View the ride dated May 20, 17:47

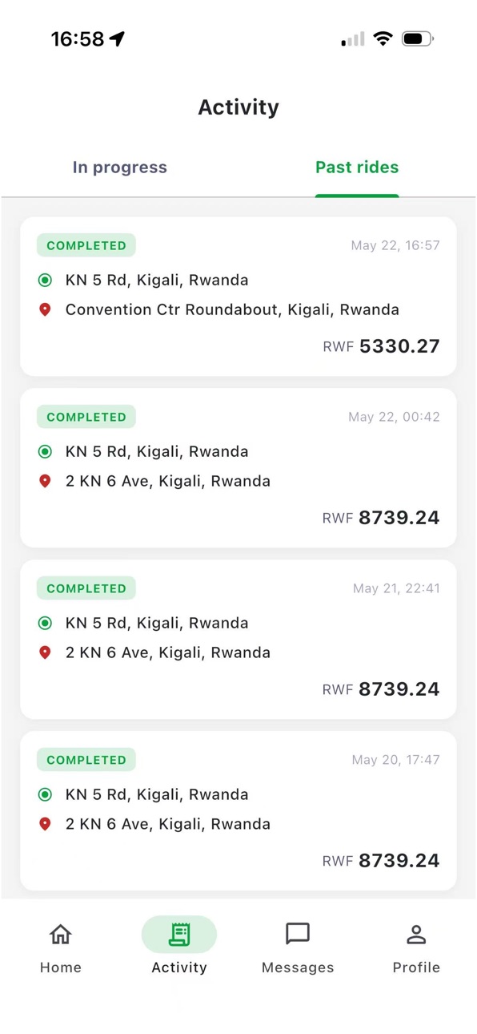click(238, 810)
